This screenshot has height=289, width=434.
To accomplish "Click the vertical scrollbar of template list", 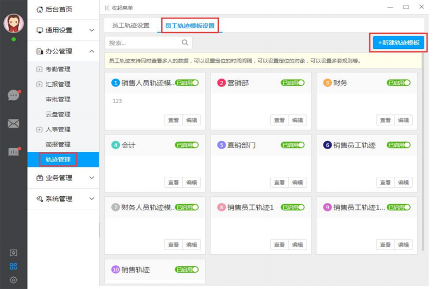I will (423, 163).
